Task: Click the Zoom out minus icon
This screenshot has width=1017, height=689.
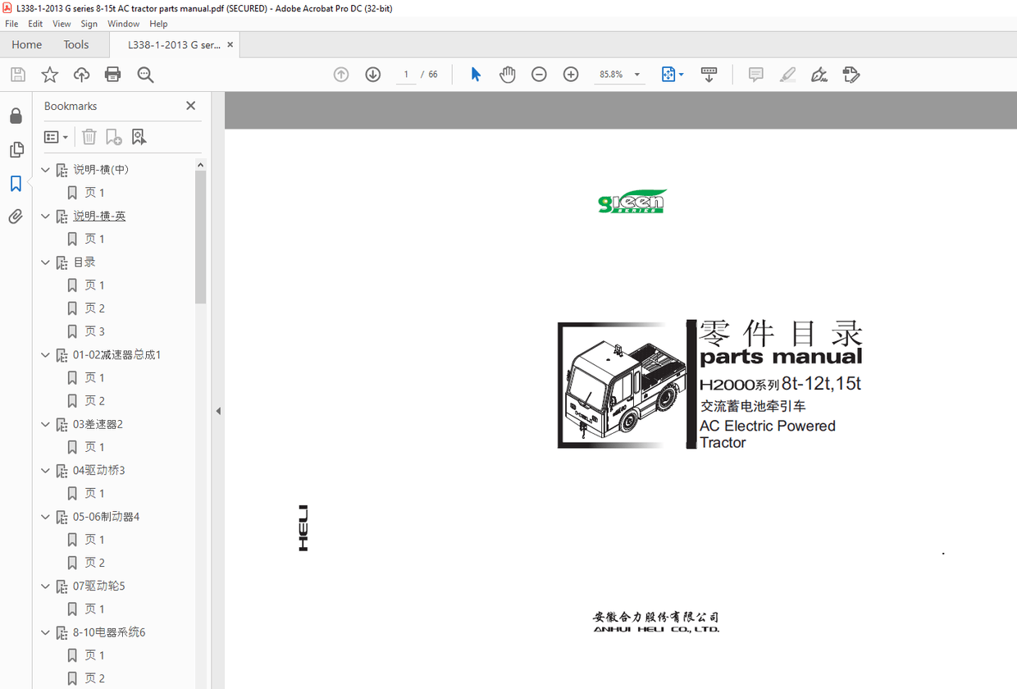Action: 539,75
